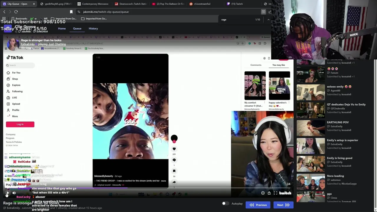The height and width of the screenshot is (212, 377).
Task: Open the History tab
Action: [93, 29]
